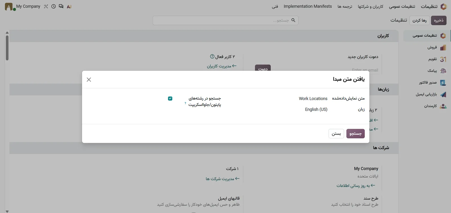
Task: Click the تنظیمات عمومی hexagon sidebar icon
Action: tap(443, 35)
